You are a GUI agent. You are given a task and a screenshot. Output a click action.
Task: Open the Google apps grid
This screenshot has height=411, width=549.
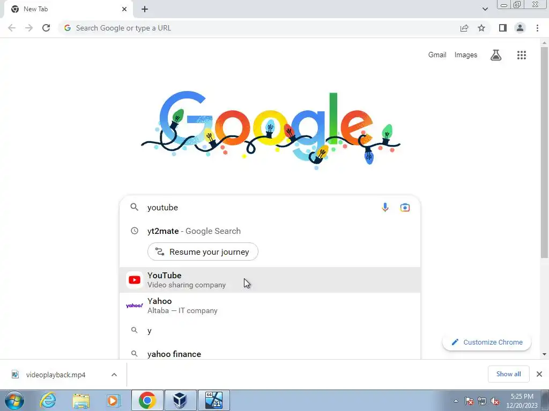click(521, 55)
